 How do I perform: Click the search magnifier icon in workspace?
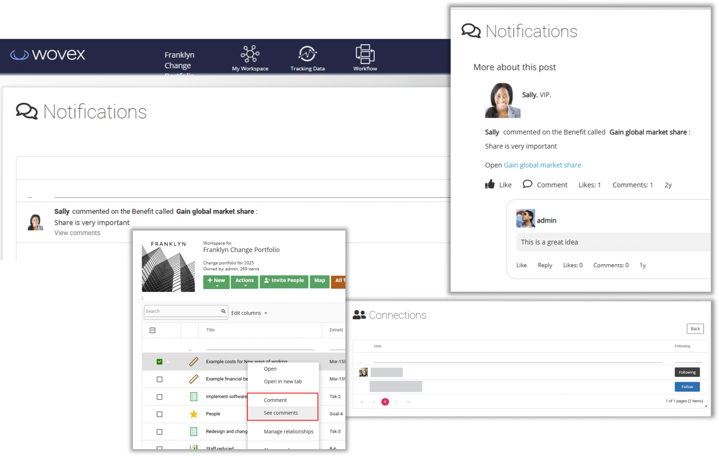[x=223, y=311]
